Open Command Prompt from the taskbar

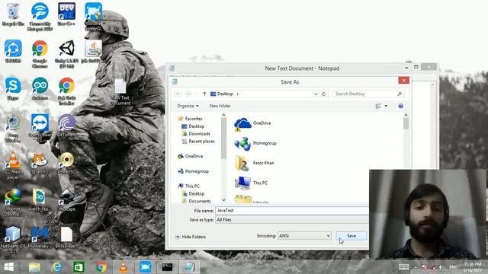click(x=167, y=267)
